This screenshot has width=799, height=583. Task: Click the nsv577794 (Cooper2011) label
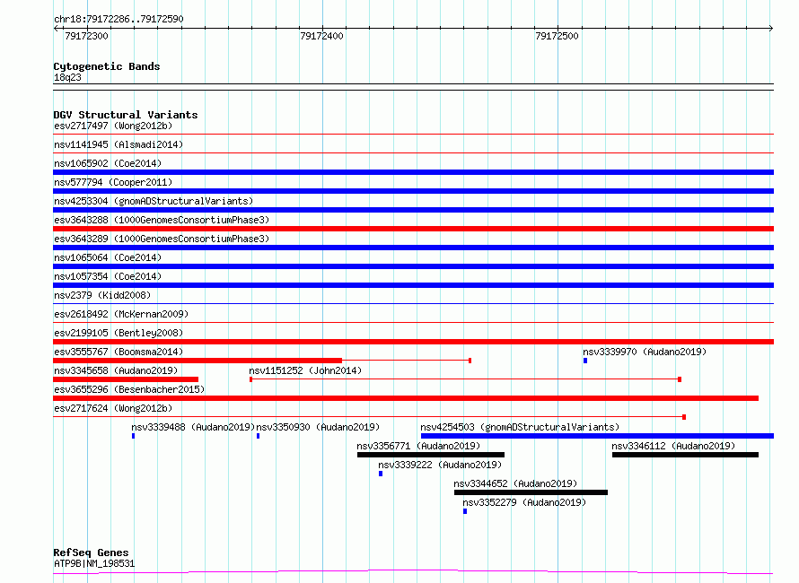pos(113,182)
